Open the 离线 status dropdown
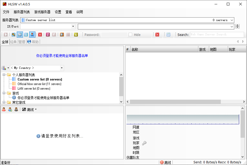The image size is (247, 165). pyautogui.click(x=29, y=110)
